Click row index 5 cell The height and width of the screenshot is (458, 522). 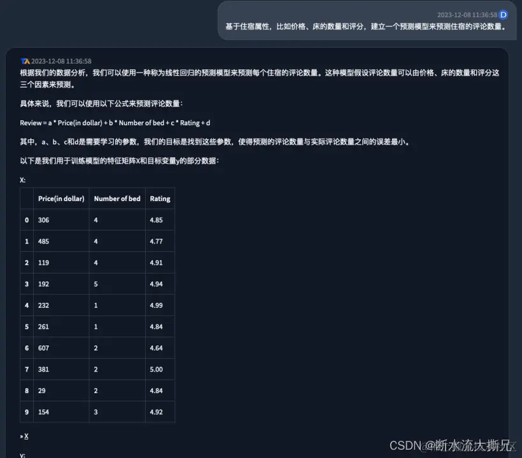click(x=27, y=326)
